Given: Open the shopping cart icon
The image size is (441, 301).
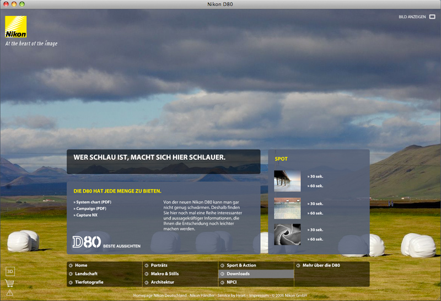Looking at the screenshot, I should pos(9,283).
